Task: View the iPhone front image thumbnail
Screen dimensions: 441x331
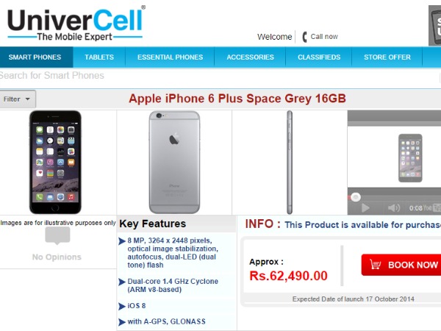Action: click(x=55, y=162)
